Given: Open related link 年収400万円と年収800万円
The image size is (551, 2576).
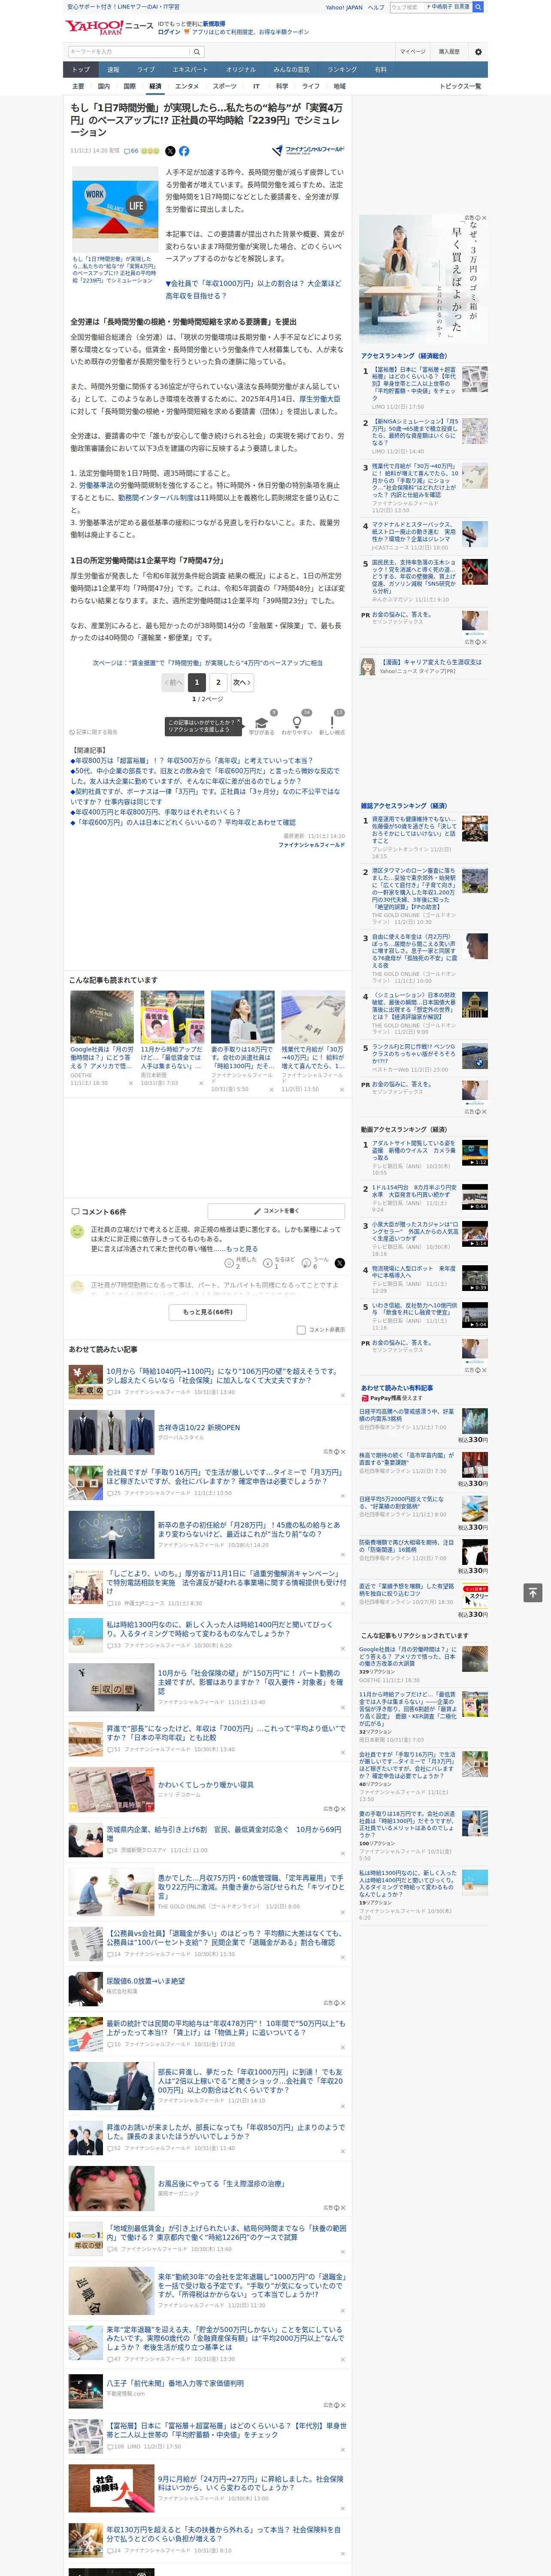Looking at the screenshot, I should pos(156,812).
